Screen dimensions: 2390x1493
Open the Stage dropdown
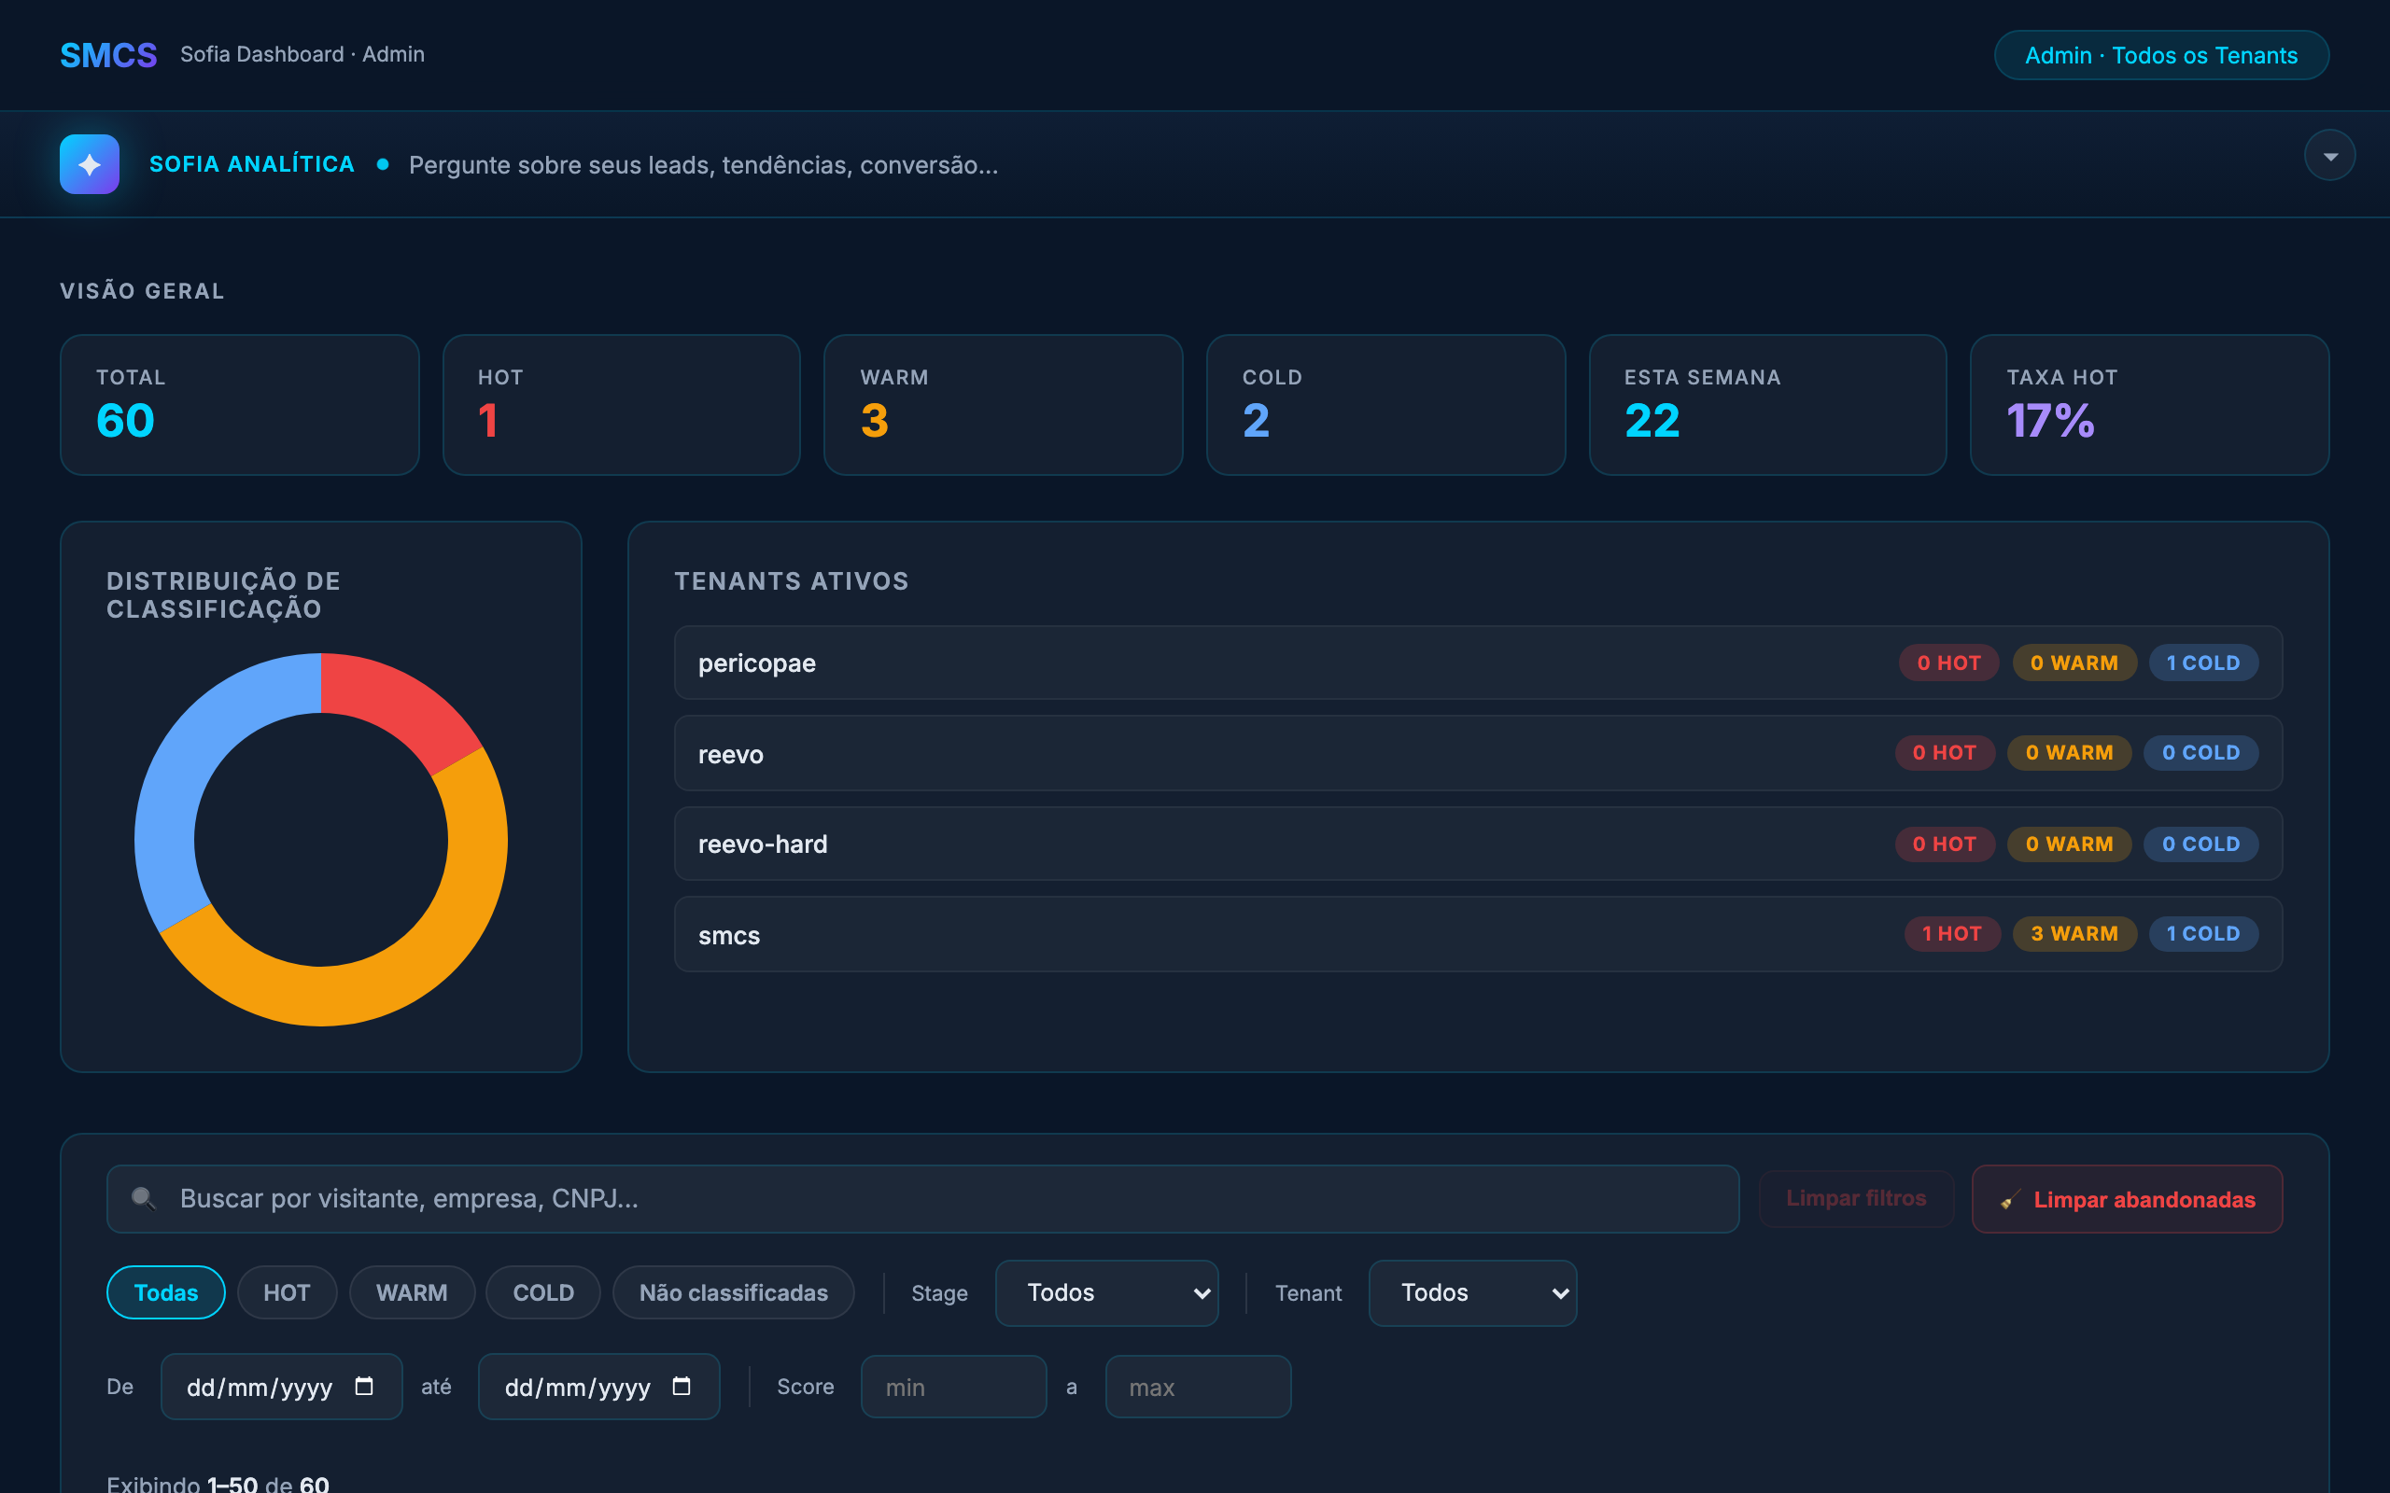1106,1292
